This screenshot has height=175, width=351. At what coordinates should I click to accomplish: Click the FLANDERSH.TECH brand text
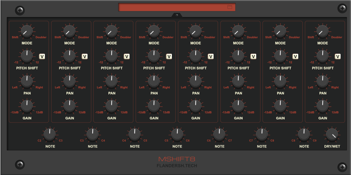[x=177, y=166]
